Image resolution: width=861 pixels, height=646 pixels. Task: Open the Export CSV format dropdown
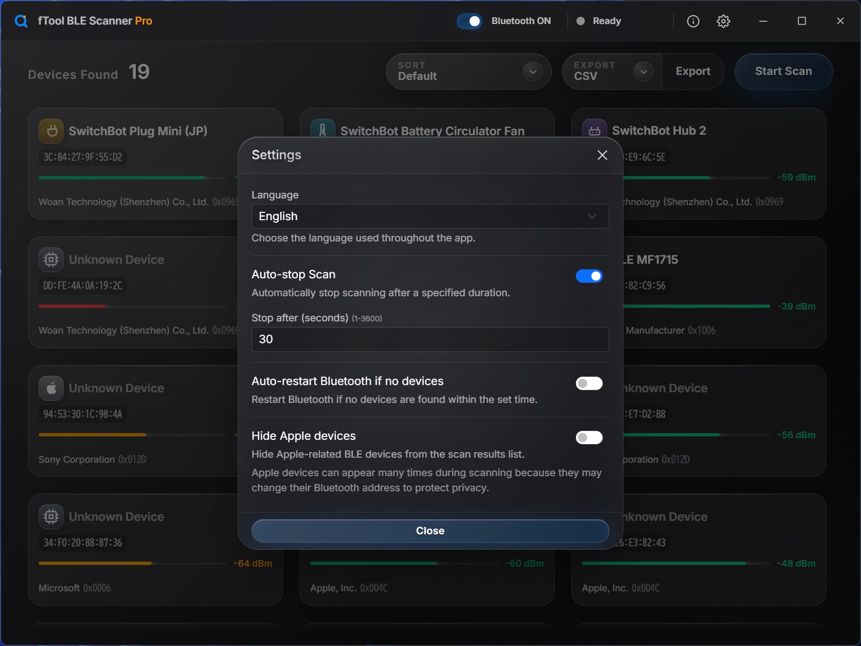pyautogui.click(x=612, y=72)
